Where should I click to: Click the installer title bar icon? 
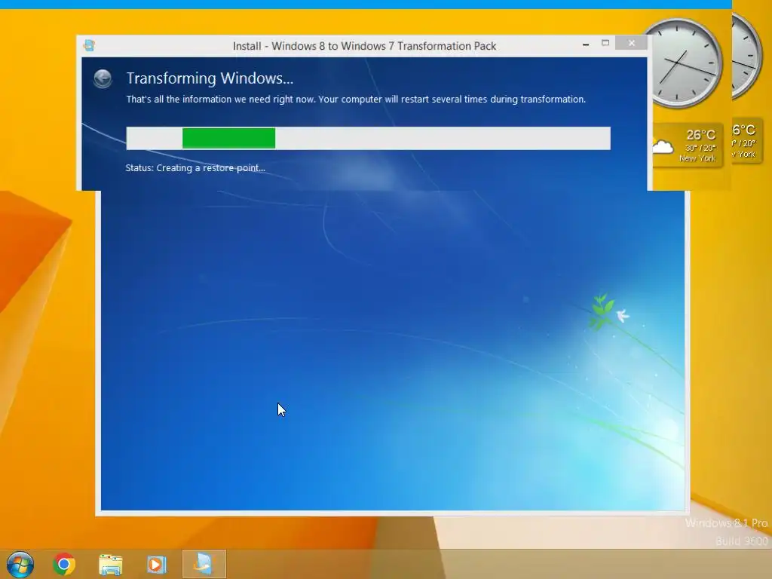tap(89, 46)
